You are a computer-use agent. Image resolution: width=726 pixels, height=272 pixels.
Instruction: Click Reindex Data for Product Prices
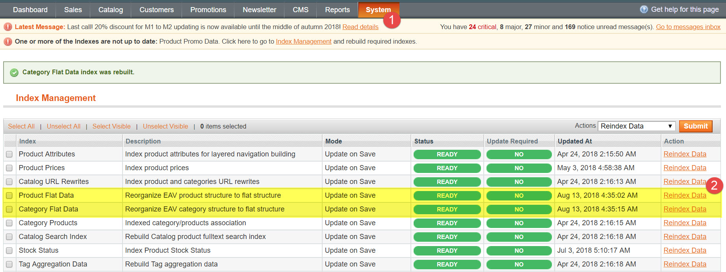tap(685, 168)
